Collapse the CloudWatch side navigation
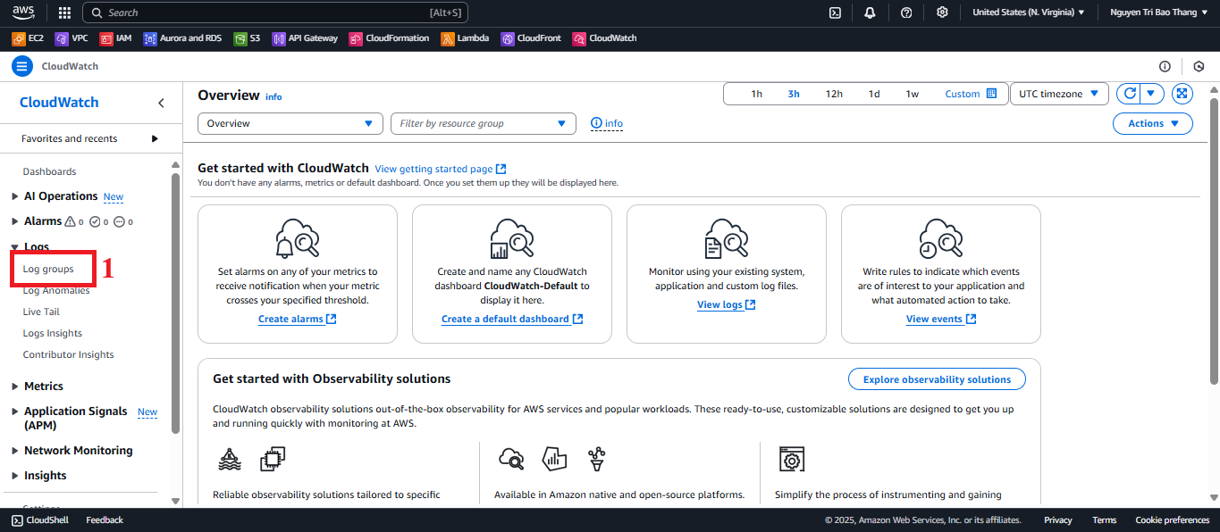 (x=161, y=103)
